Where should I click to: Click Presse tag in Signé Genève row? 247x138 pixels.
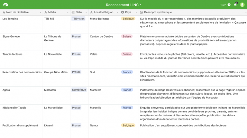point(76,37)
